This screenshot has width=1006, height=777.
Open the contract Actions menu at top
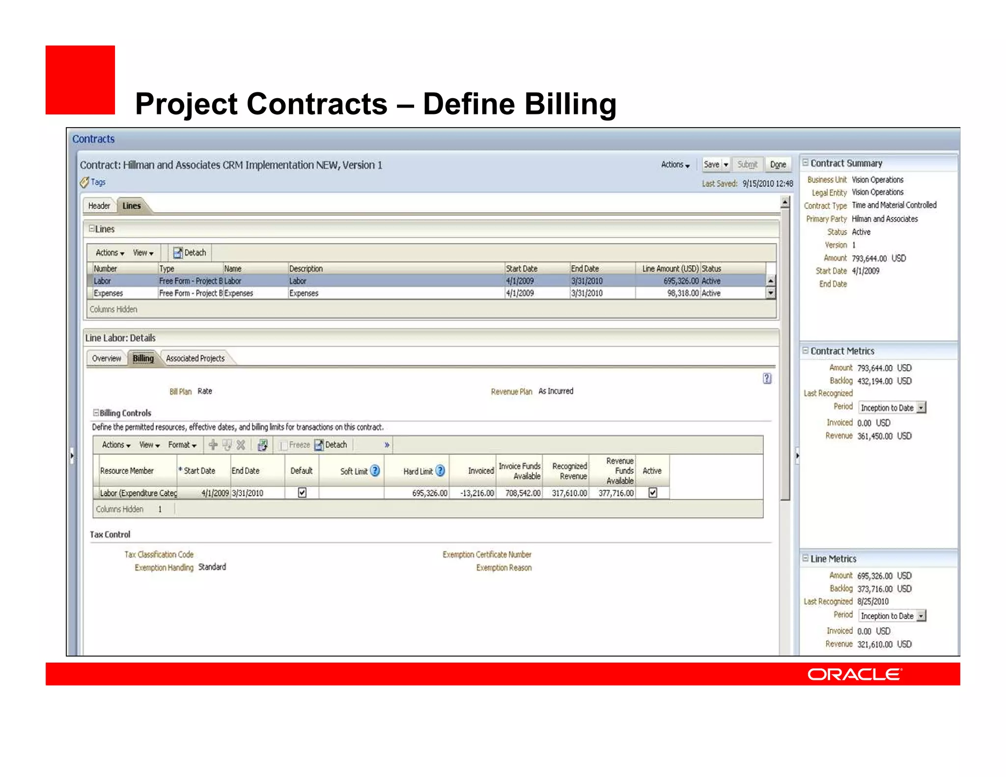(x=675, y=165)
